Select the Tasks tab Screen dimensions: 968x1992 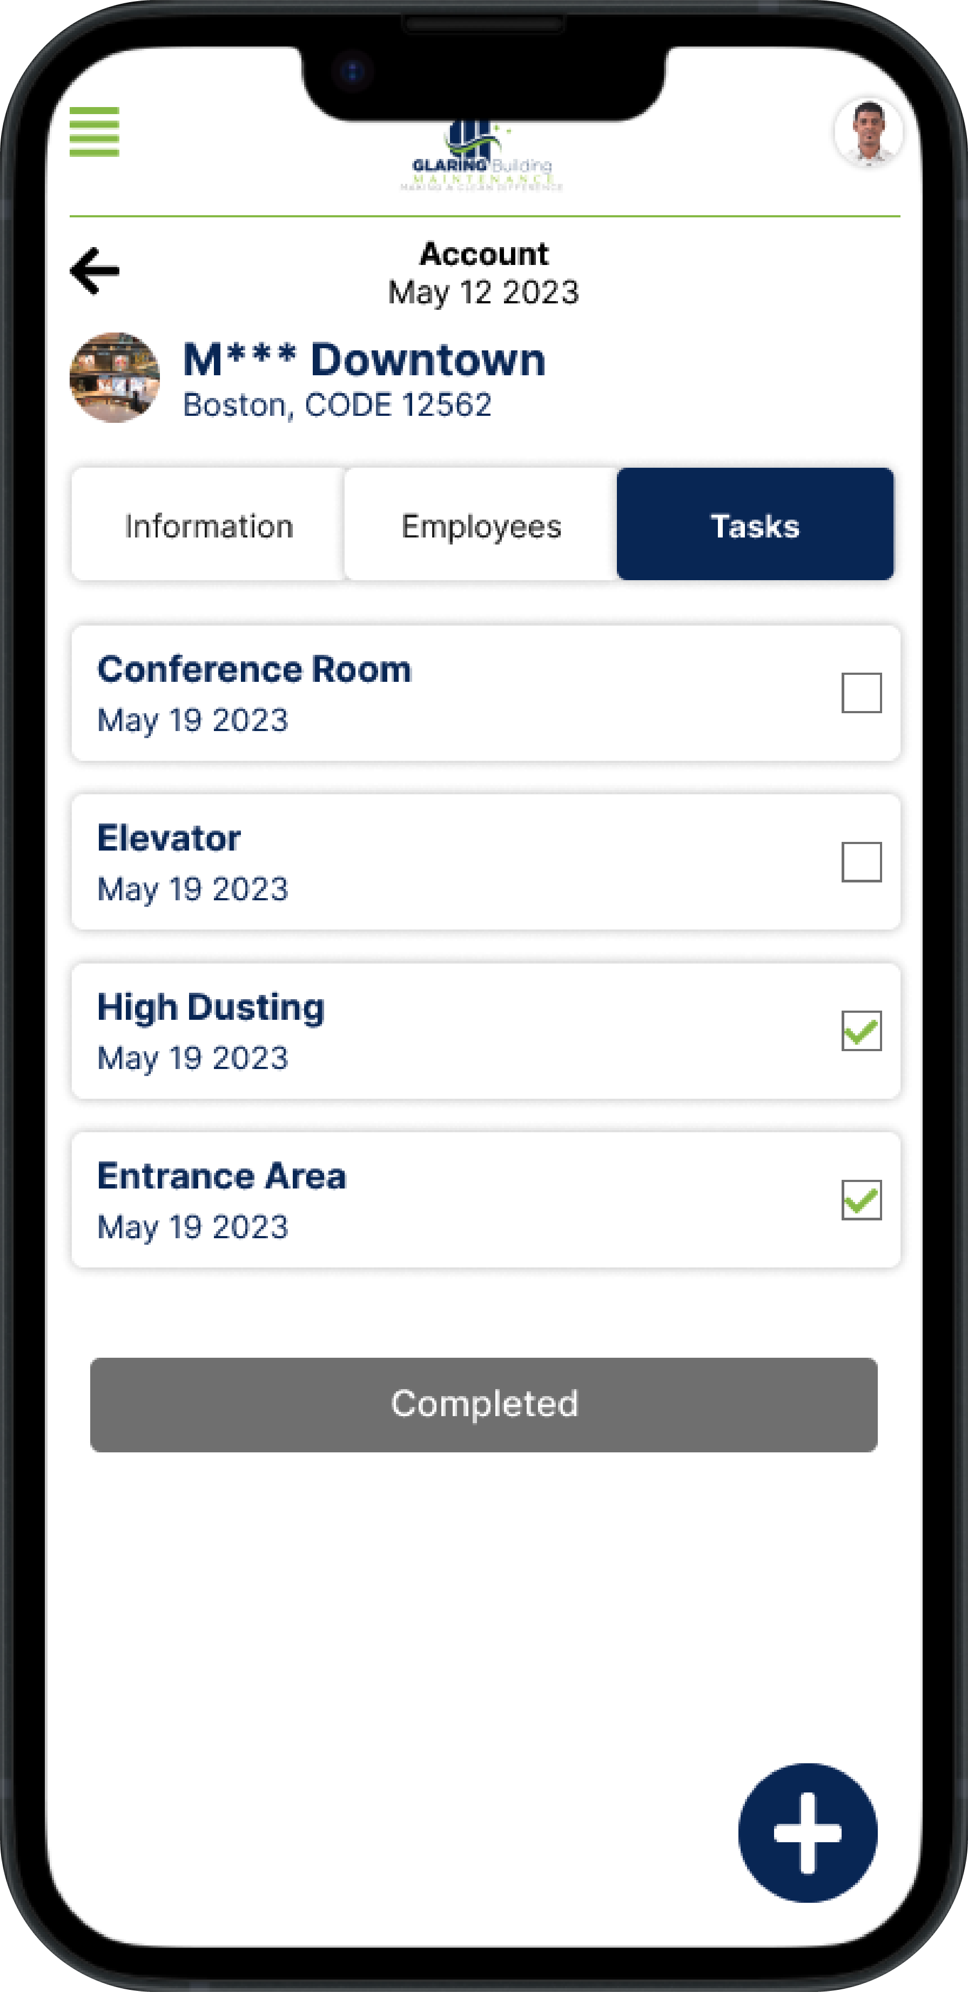pos(755,526)
